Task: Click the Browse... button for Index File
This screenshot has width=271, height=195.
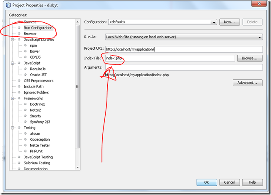Action: click(250, 58)
